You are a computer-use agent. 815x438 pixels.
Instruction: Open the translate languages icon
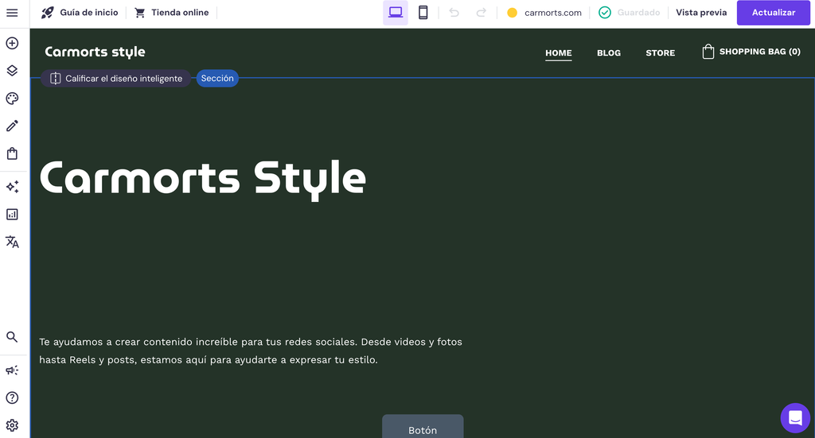12,242
